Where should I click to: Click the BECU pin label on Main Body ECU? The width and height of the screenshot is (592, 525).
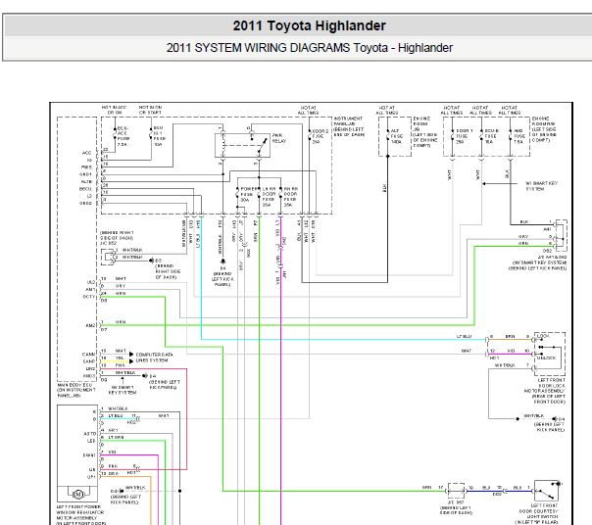(x=85, y=189)
